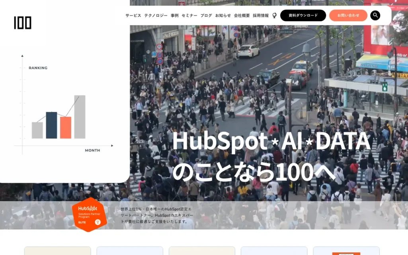Viewport: 408px width, 255px height.
Task: Open the テクノロジー menu item
Action: click(156, 16)
